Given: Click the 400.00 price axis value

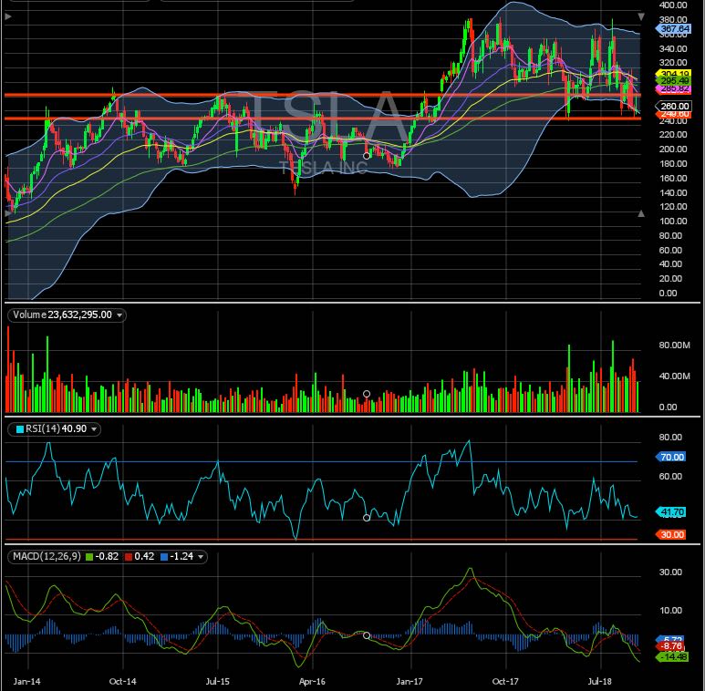Looking at the screenshot, I should (673, 5).
